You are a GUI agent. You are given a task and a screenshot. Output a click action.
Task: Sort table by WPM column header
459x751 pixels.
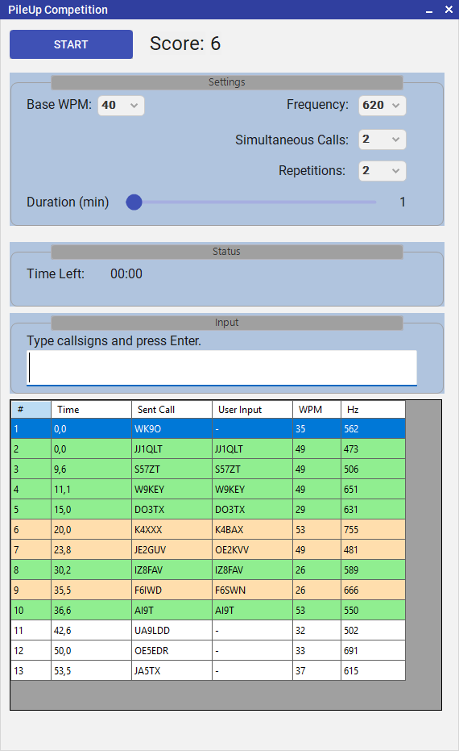pyautogui.click(x=316, y=410)
